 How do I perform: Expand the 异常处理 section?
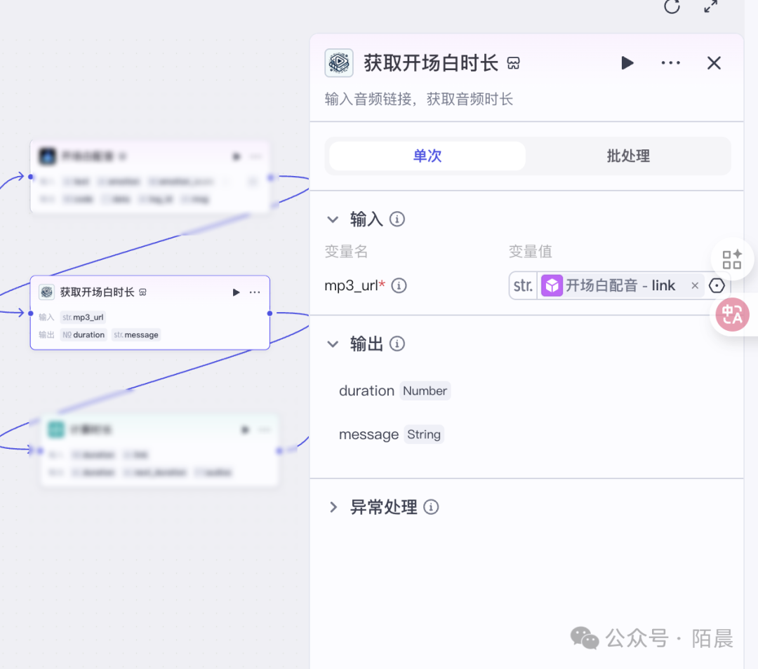[x=333, y=507]
